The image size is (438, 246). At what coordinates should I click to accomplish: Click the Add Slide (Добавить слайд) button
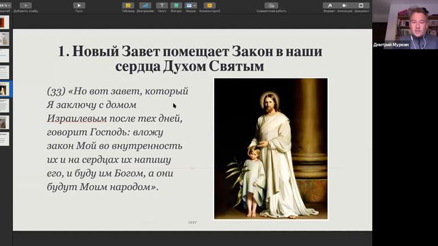coord(25,5)
